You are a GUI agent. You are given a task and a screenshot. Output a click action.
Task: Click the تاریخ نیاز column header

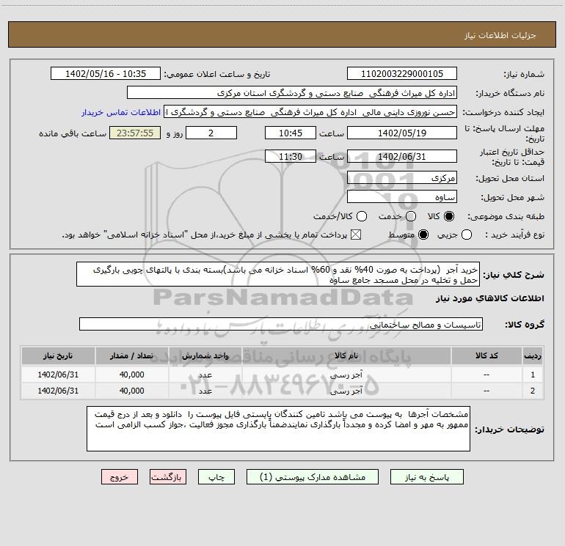click(58, 355)
